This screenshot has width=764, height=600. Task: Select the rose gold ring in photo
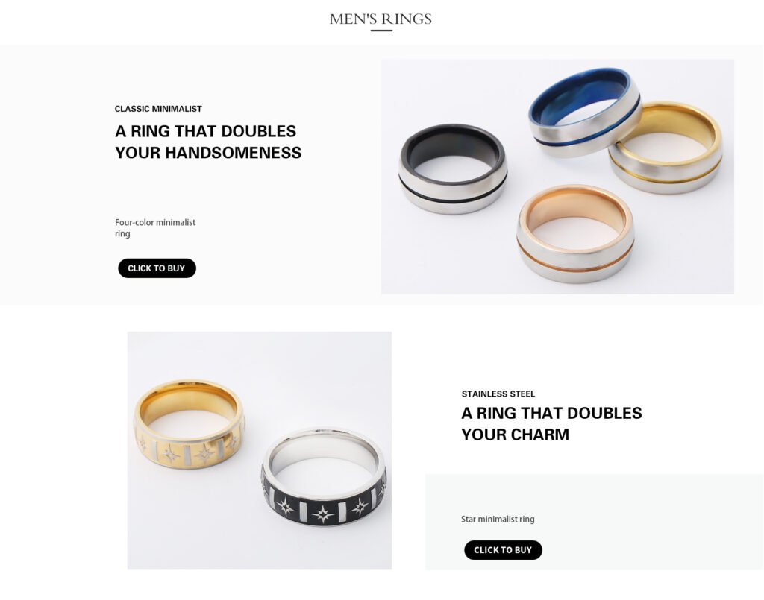pyautogui.click(x=575, y=233)
